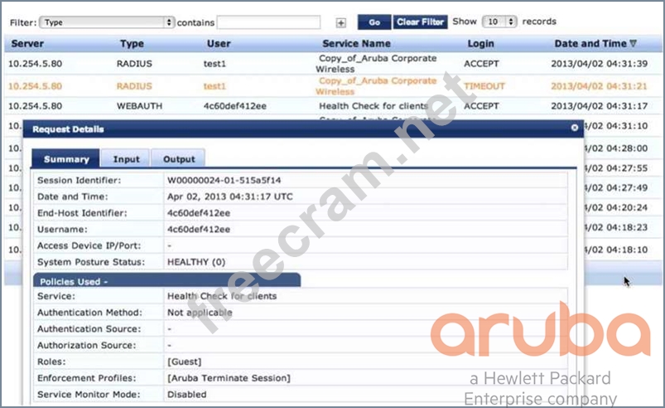Close the Request Details dialog

[574, 128]
